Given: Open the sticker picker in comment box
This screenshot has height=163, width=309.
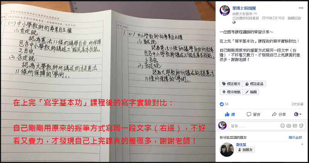Looking at the screenshot, I should click(x=301, y=126).
